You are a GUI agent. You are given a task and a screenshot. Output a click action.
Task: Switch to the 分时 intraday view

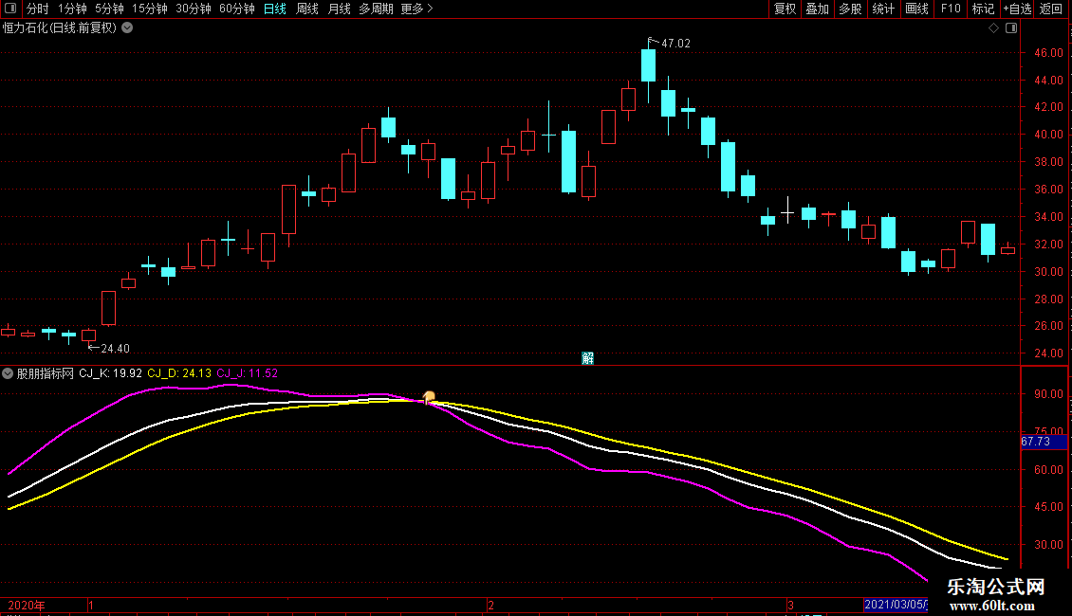tap(37, 9)
